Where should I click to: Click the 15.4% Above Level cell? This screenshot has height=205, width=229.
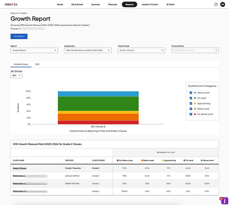click(x=207, y=168)
